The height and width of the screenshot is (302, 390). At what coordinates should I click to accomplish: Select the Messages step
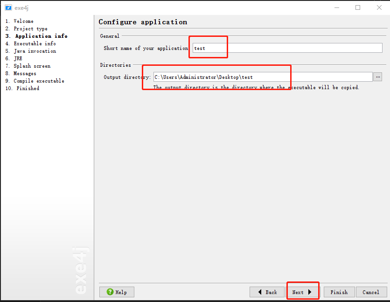[x=21, y=73]
